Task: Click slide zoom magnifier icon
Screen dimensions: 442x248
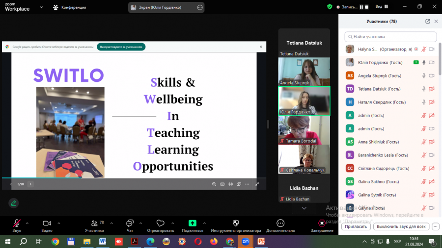Action: pos(214,184)
